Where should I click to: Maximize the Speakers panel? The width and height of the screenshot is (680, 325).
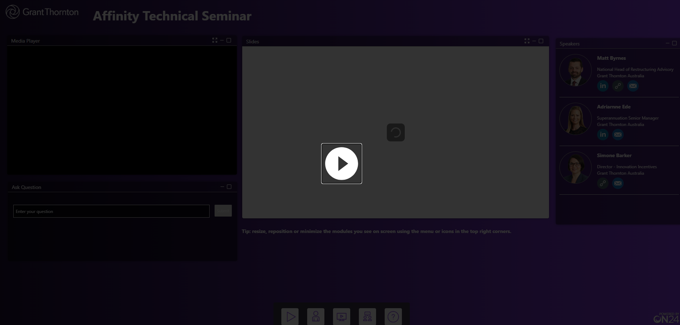[x=674, y=43]
